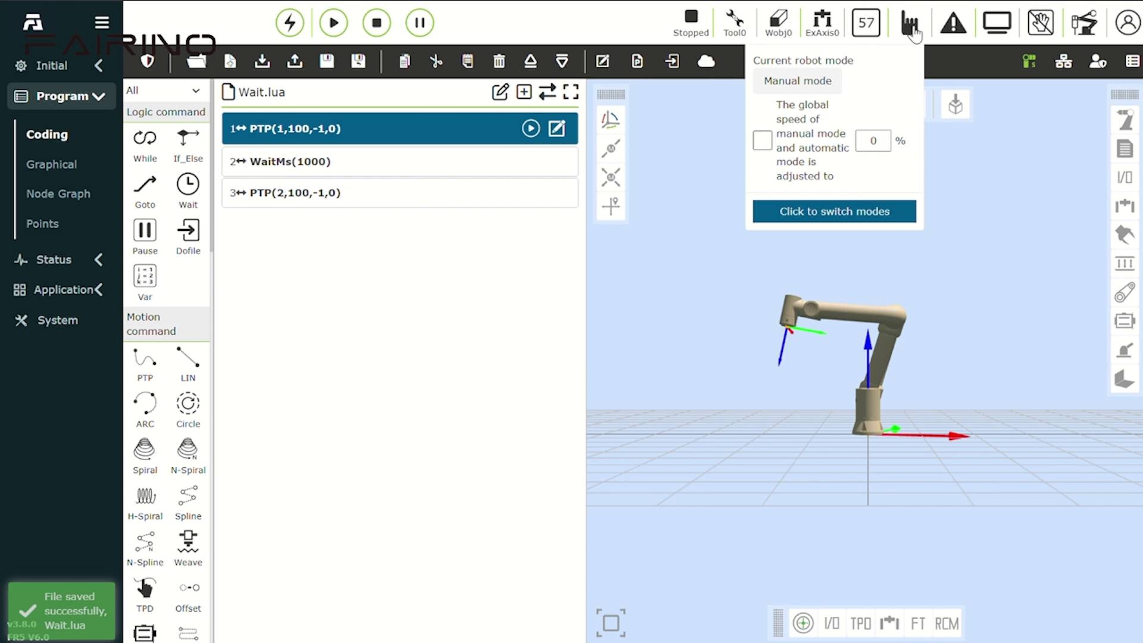The image size is (1143, 643).
Task: Enable the global speed adjustment checkbox
Action: (x=762, y=141)
